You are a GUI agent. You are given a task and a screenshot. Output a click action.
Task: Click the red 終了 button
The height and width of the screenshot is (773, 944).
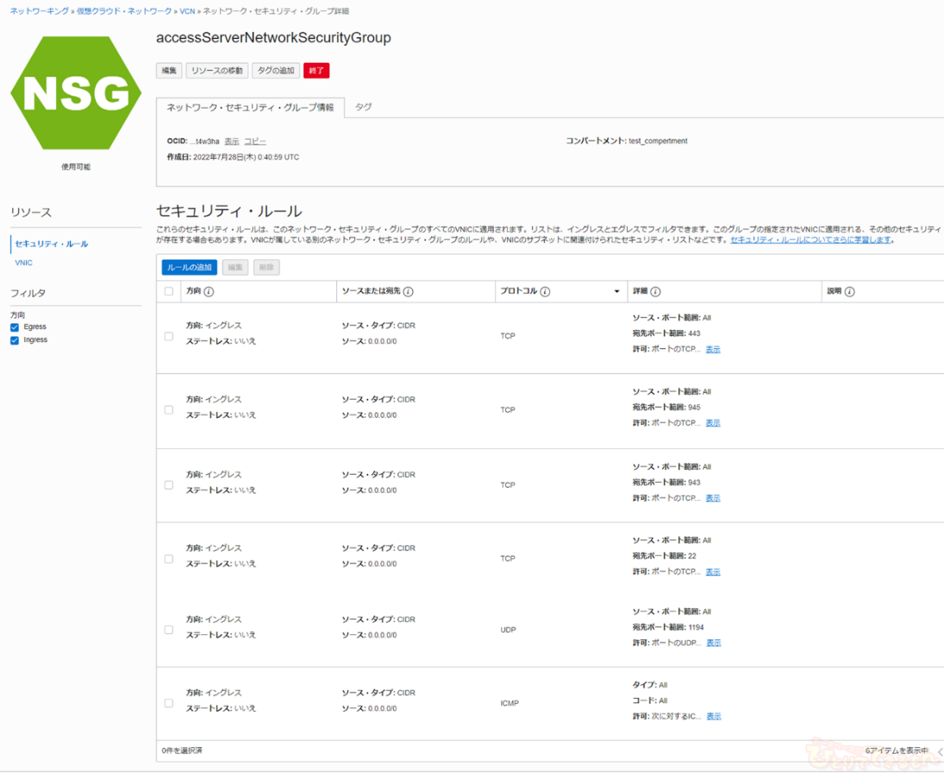tap(316, 71)
